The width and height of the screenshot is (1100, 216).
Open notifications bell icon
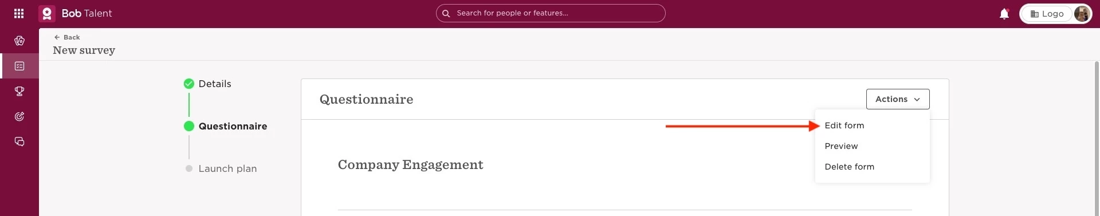click(x=1004, y=14)
